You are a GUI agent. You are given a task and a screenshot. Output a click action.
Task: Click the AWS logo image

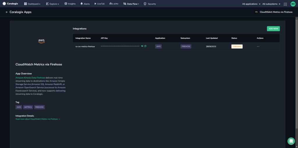point(41,41)
